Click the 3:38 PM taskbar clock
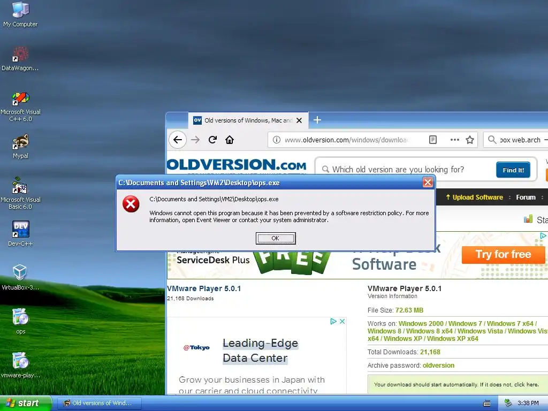The width and height of the screenshot is (548, 411). click(528, 403)
